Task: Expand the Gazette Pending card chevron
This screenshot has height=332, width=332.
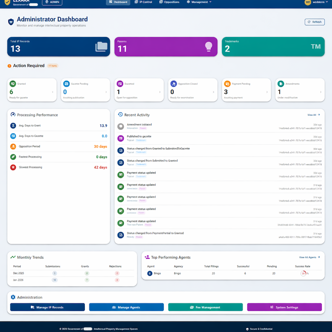Action: [x=106, y=92]
